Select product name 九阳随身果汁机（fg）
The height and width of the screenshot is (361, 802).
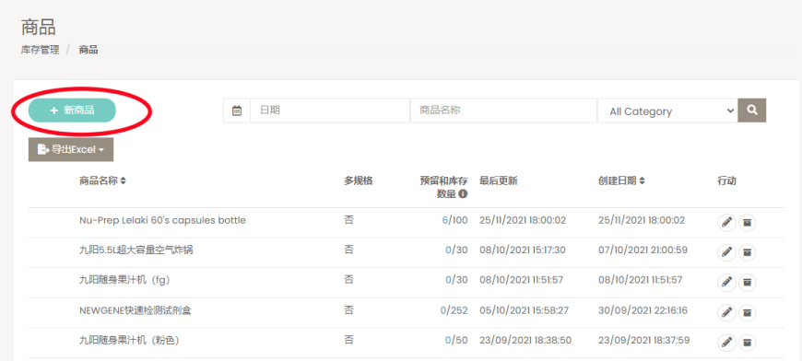(124, 280)
